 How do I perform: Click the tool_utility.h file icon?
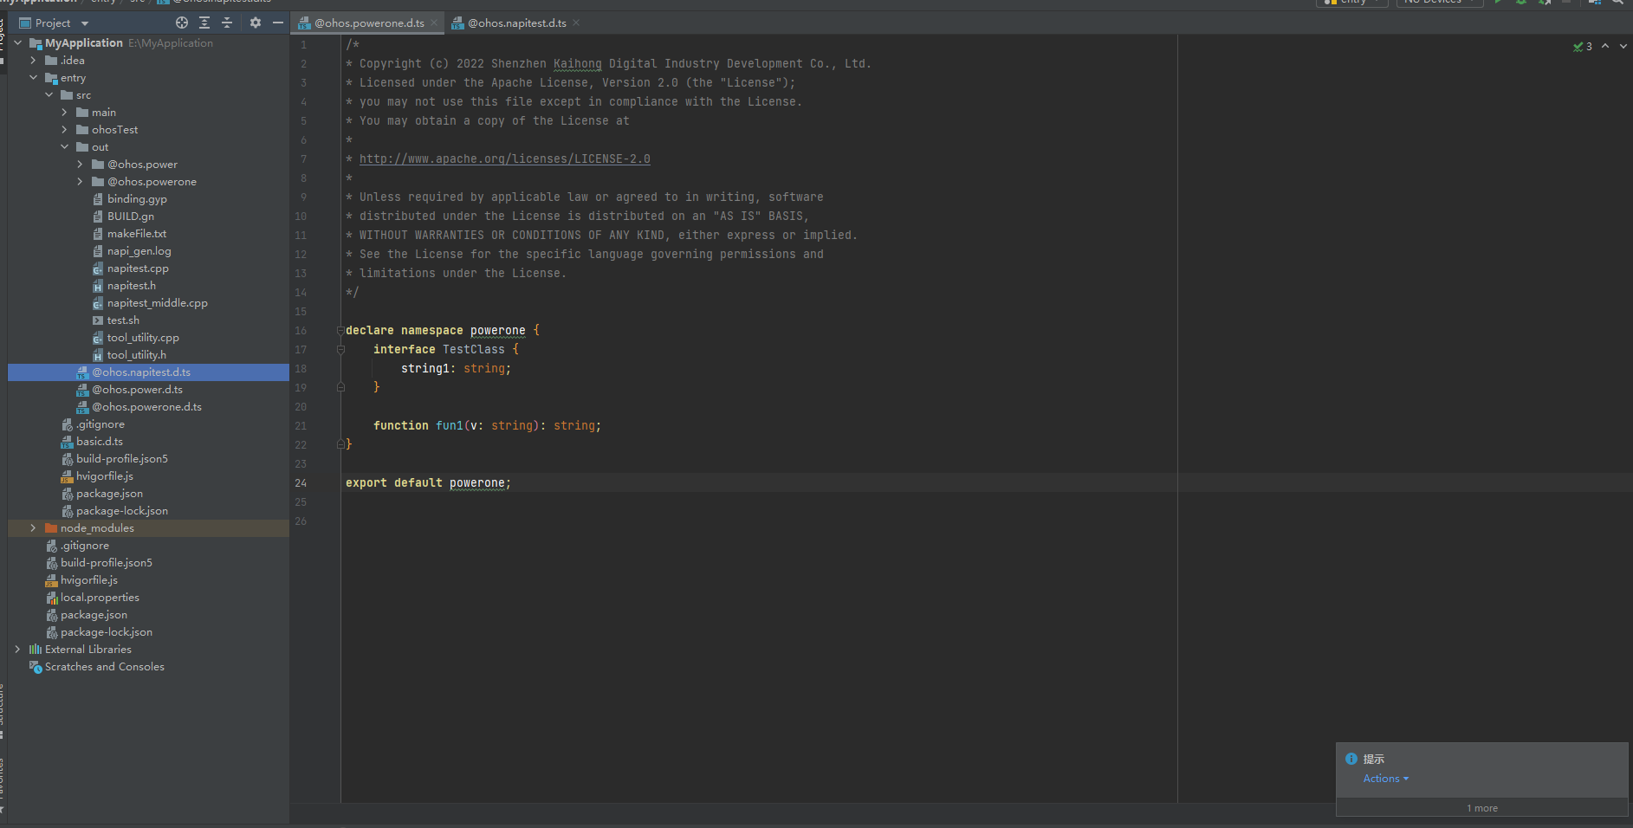tap(98, 355)
